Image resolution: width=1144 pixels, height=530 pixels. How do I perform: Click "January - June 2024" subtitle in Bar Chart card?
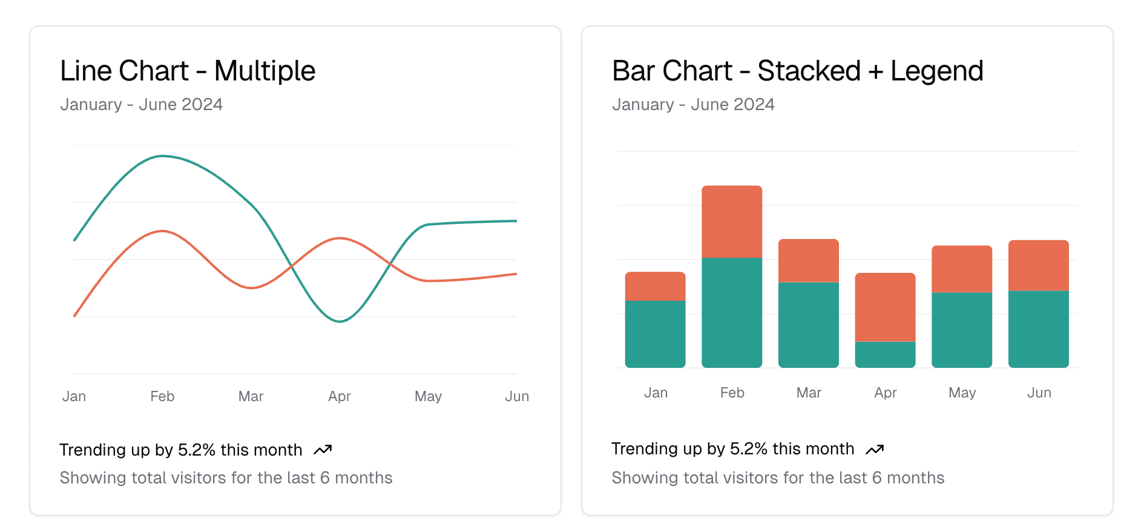[x=693, y=104]
